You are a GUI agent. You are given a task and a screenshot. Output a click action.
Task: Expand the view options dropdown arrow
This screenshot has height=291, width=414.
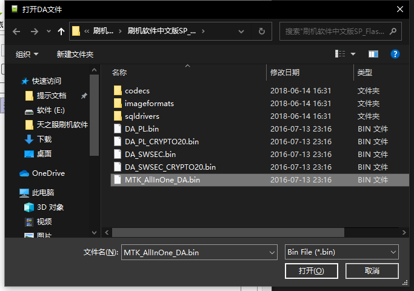pos(353,54)
